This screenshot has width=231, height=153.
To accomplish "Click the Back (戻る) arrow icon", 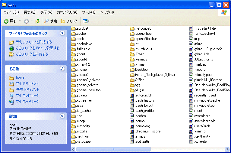I will [6, 21].
